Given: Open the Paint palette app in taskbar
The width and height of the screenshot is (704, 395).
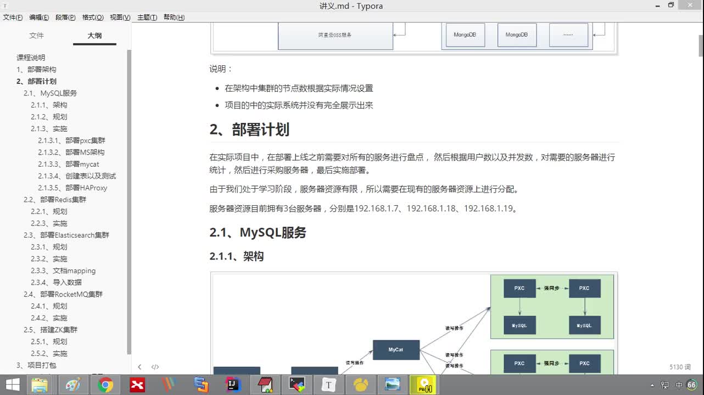Looking at the screenshot, I should click(x=72, y=385).
